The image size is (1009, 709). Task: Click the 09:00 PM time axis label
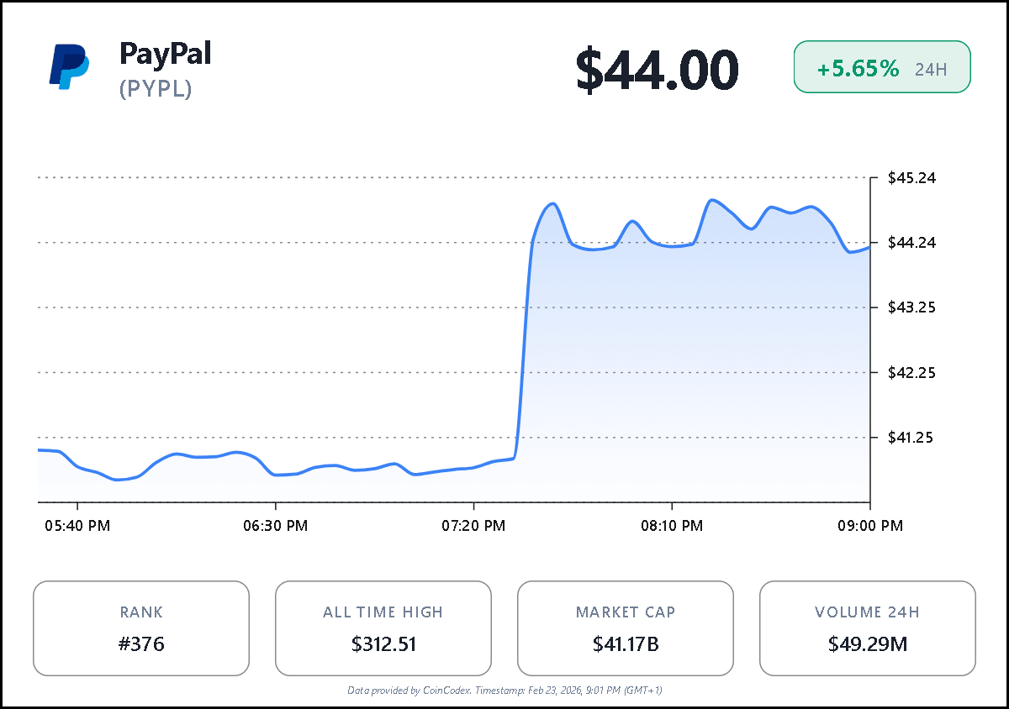click(870, 526)
